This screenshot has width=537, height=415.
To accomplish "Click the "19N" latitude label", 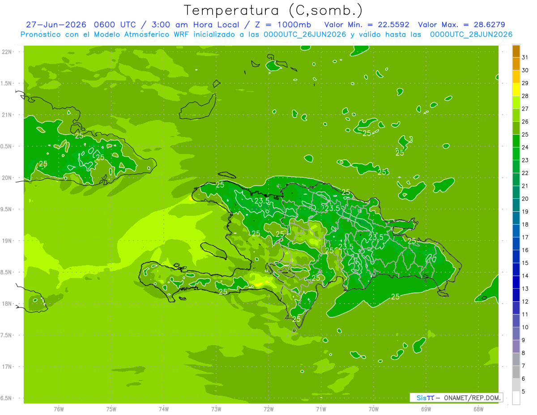I will click(x=8, y=241).
